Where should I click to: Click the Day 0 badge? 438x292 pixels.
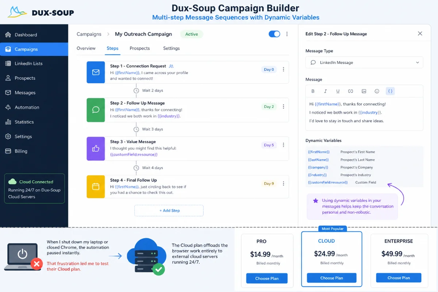click(x=269, y=69)
